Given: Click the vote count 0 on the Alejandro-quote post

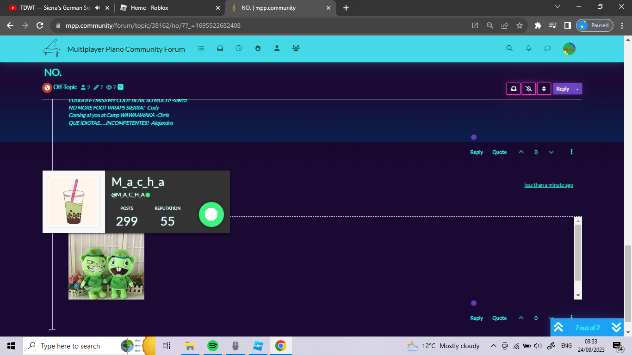Looking at the screenshot, I should click(536, 152).
